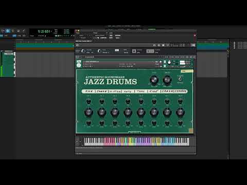Click the large knob in the sixth channel column
Image resolution: width=247 pixels, height=185 pixels.
[x=154, y=113]
